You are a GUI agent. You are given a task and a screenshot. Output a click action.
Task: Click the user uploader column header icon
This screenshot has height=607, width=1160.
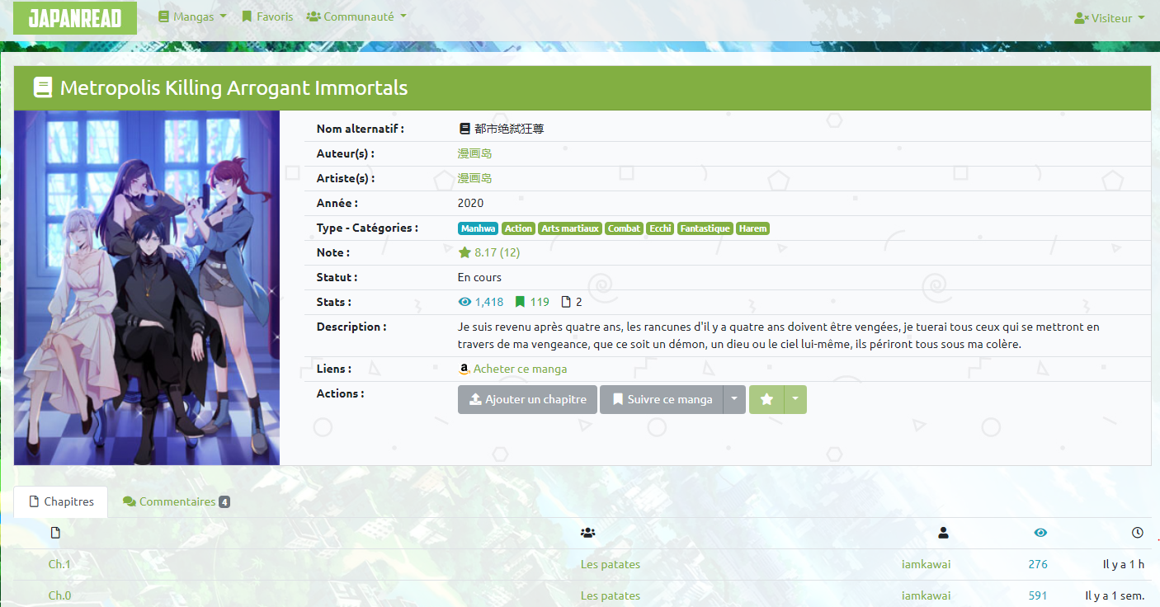coord(944,533)
